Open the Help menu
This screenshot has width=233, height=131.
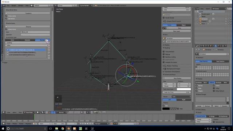27,5
